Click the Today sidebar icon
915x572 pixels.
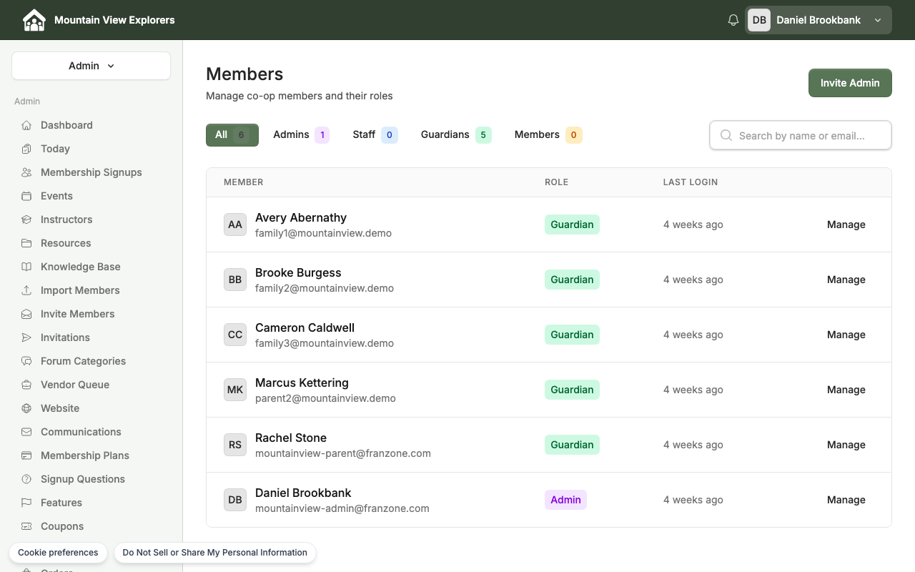tap(26, 149)
